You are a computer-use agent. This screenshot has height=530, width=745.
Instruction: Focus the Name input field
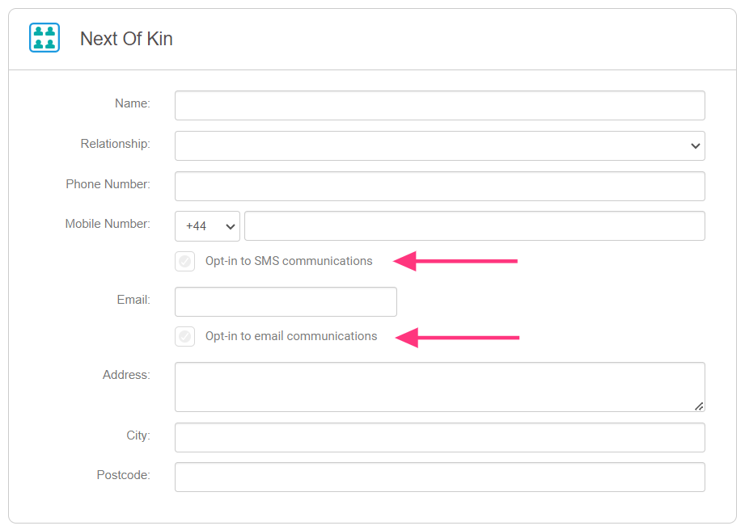click(439, 106)
